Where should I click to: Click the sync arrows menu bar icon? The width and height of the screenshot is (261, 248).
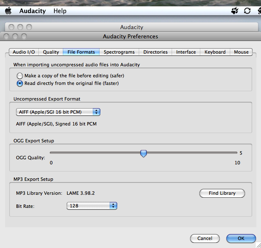[247, 11]
